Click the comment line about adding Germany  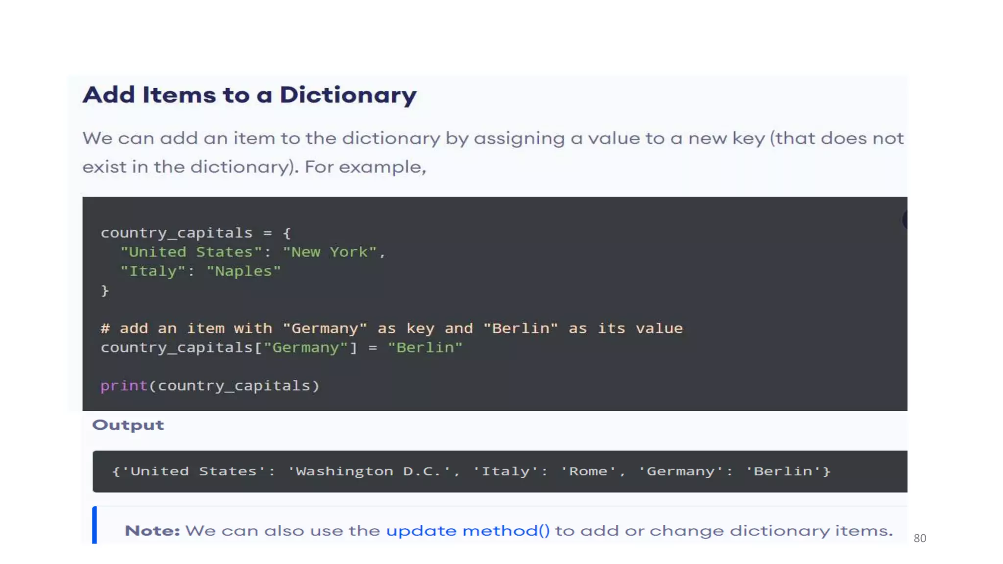pos(391,329)
